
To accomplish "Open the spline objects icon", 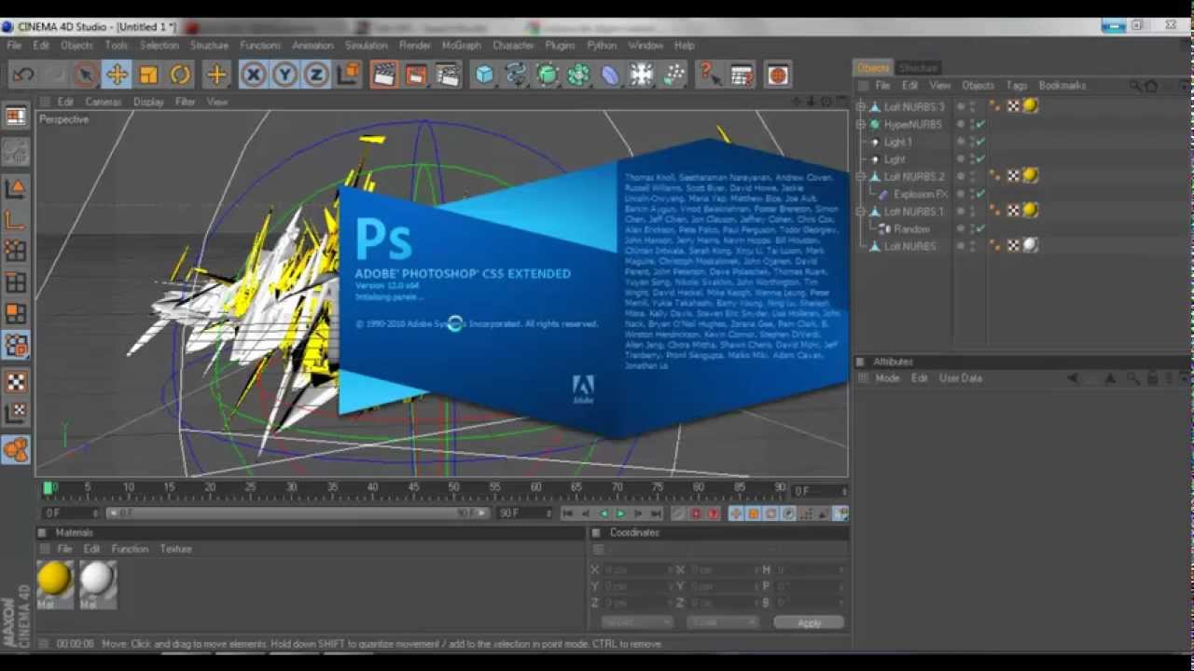I will click(x=516, y=75).
